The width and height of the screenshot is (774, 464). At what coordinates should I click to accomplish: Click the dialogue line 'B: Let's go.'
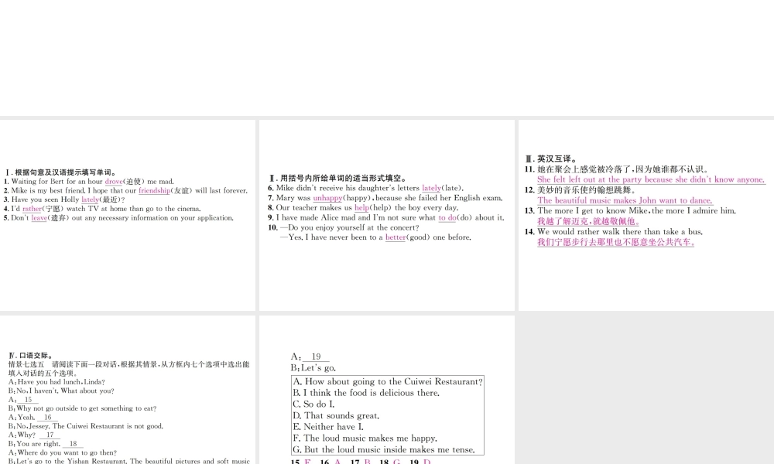(x=313, y=368)
